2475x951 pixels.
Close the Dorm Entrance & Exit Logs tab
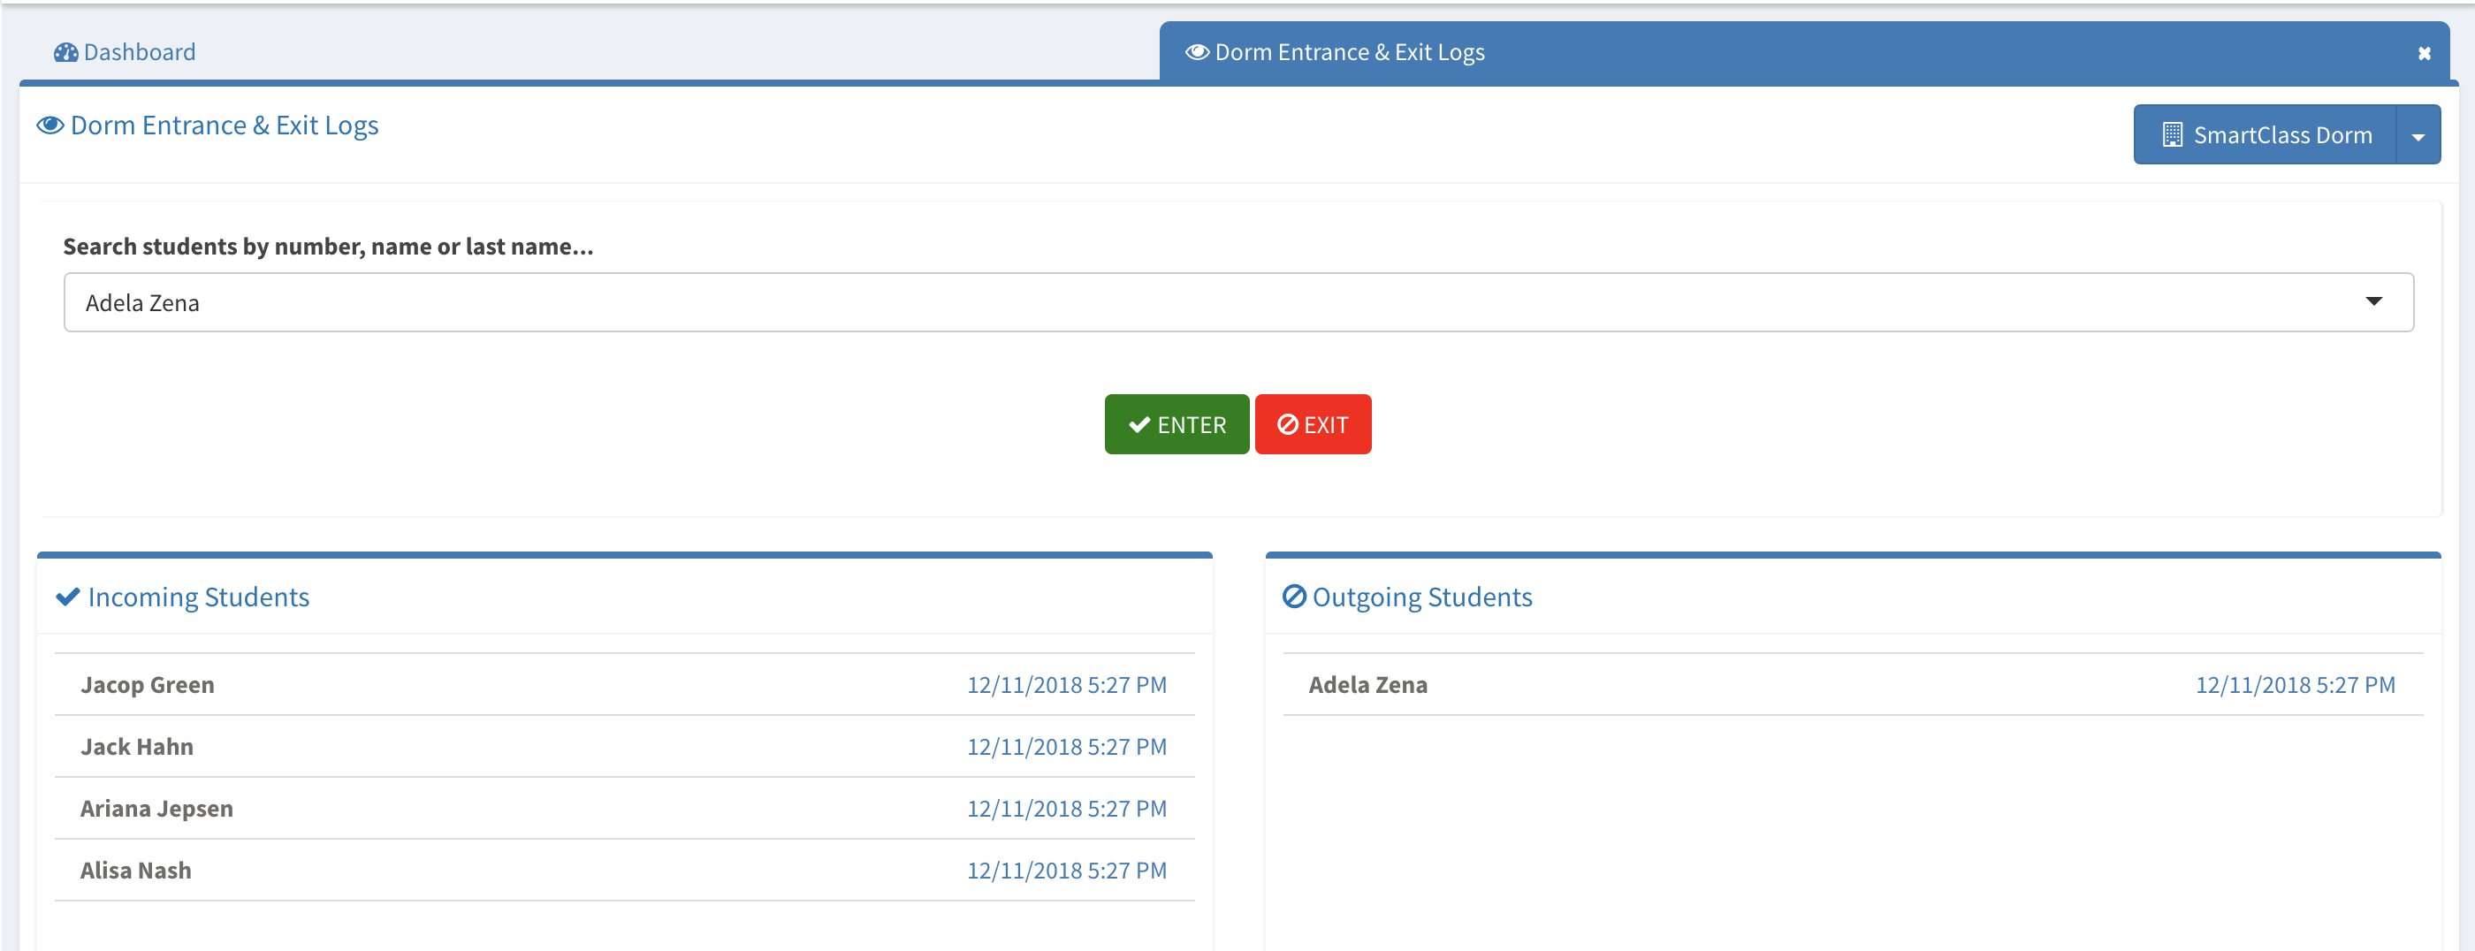tap(2423, 54)
